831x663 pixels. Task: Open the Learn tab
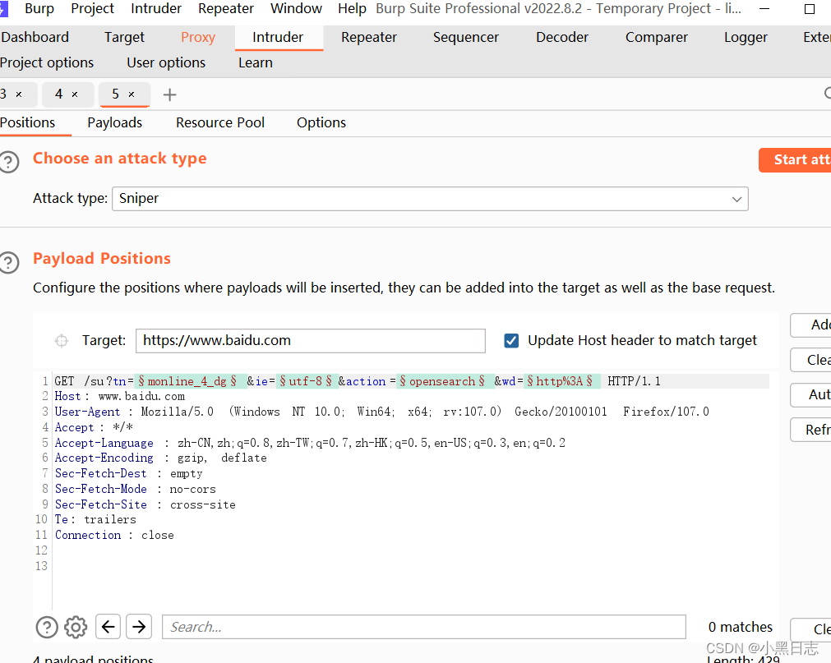[x=256, y=62]
